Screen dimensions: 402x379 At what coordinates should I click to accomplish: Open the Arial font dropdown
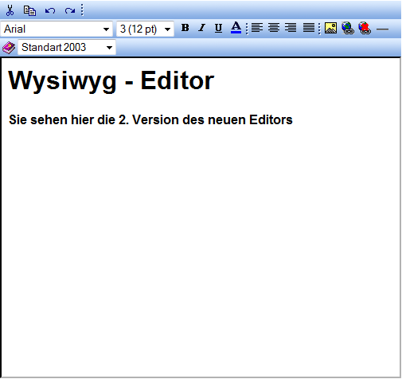point(57,29)
